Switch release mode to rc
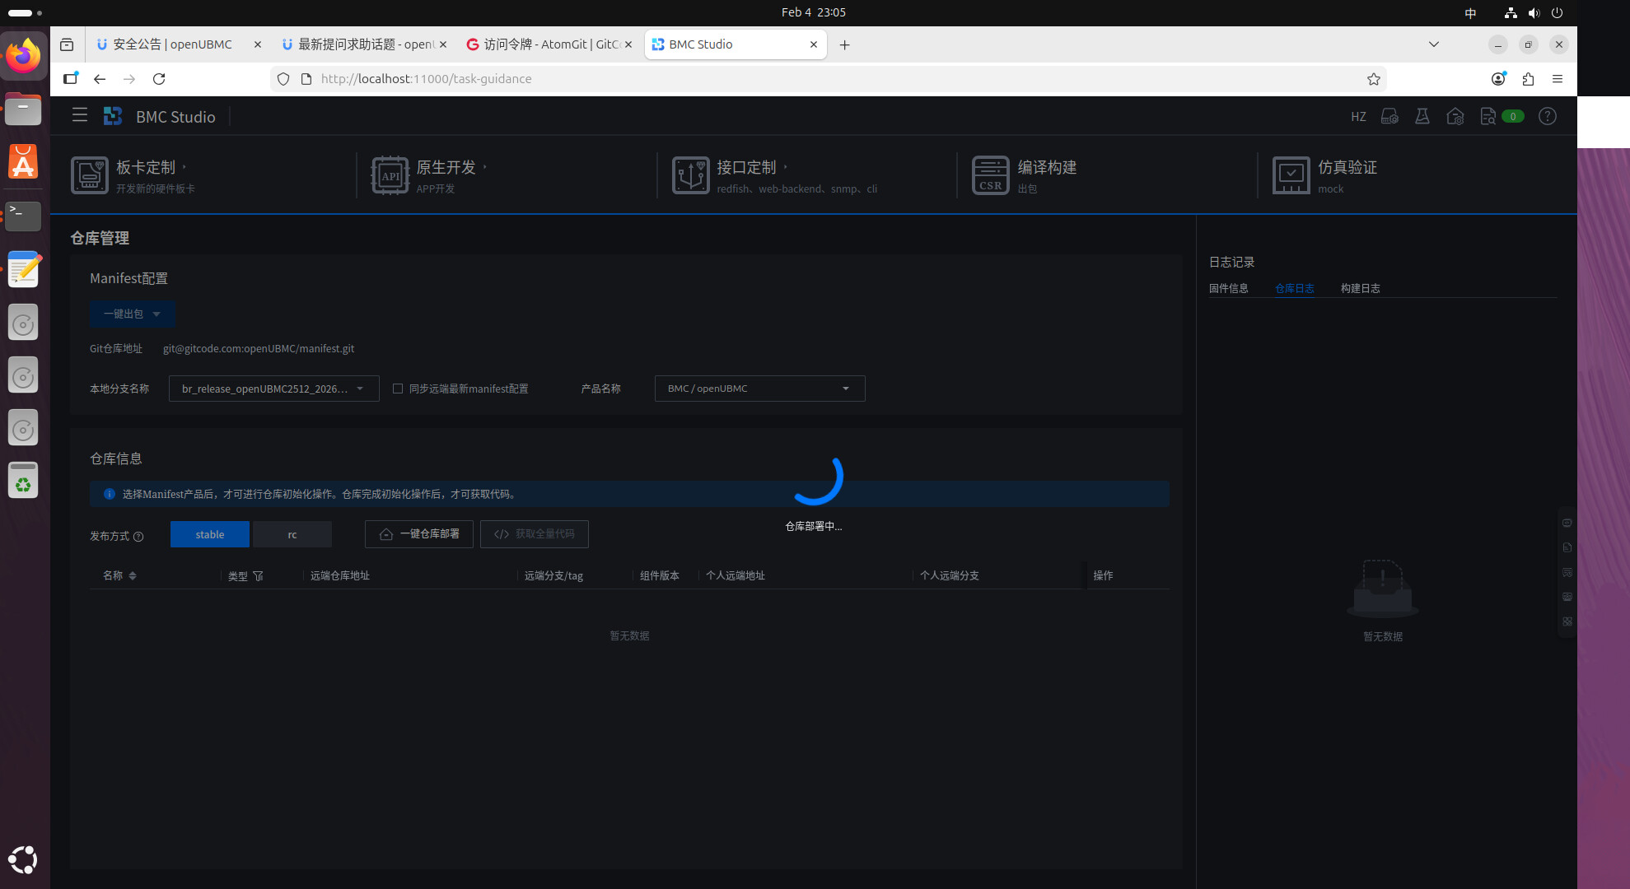 coord(292,534)
